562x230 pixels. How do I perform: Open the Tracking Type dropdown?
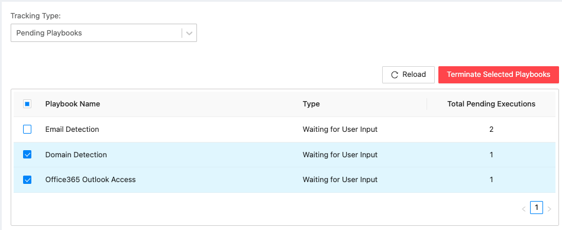tap(104, 33)
